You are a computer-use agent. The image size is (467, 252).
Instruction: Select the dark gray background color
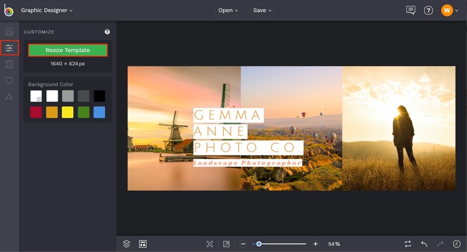click(x=84, y=96)
